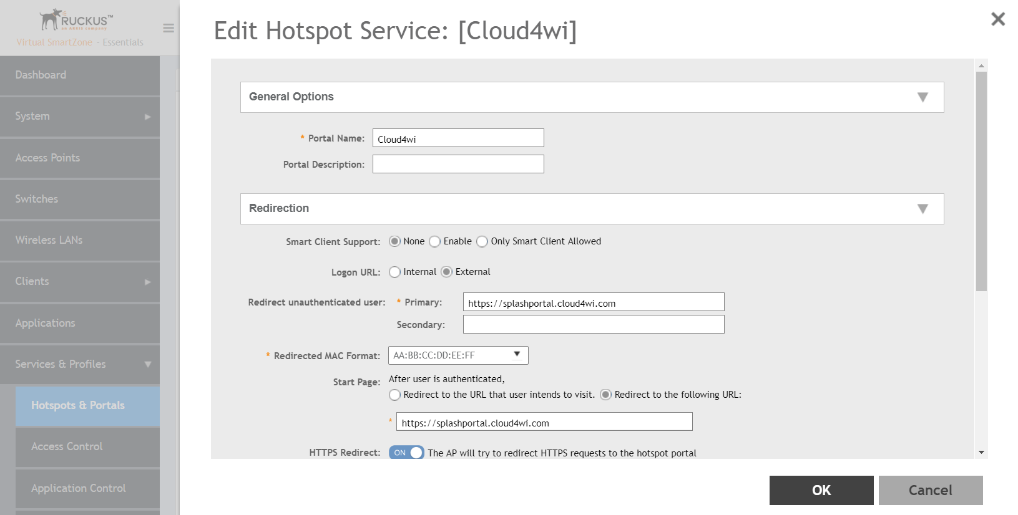Screen dimensions: 1018x515
Task: Open Hotspots & Portals menu item
Action: (87, 406)
